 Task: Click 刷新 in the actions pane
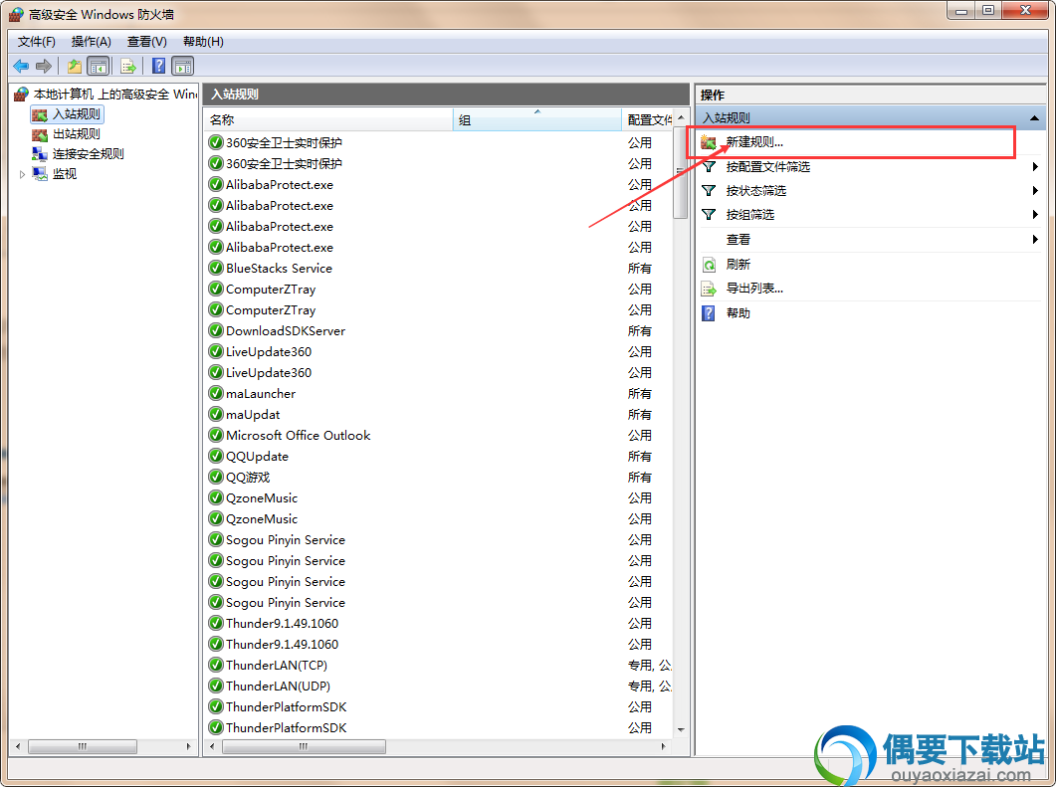pyautogui.click(x=739, y=265)
